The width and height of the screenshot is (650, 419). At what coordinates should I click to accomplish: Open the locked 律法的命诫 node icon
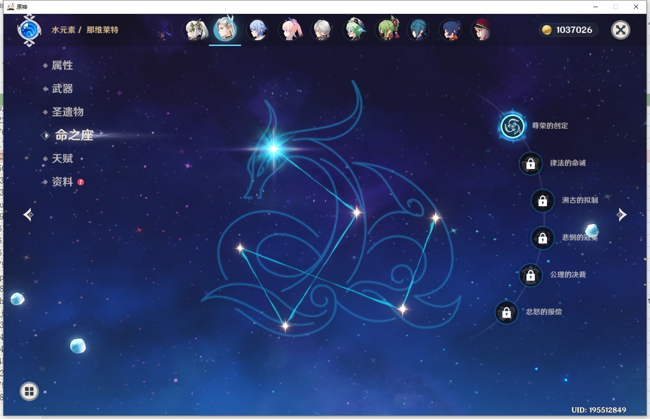tap(531, 164)
